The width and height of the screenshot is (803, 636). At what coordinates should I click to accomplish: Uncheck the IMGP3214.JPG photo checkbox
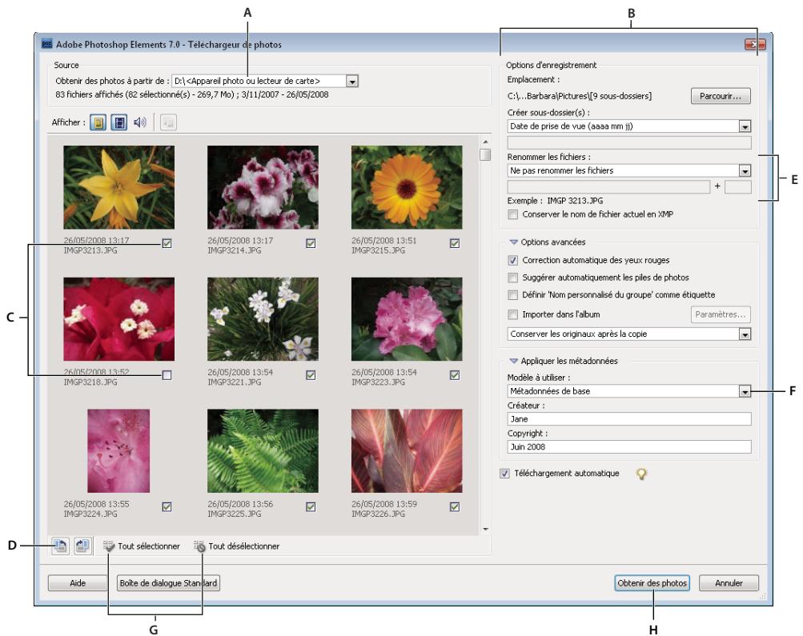pos(311,243)
